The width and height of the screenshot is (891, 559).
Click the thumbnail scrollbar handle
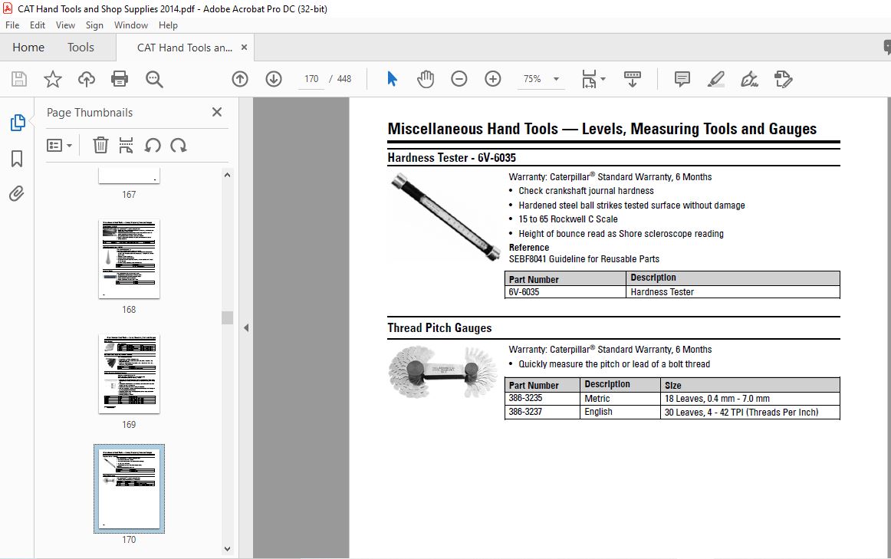pyautogui.click(x=227, y=317)
